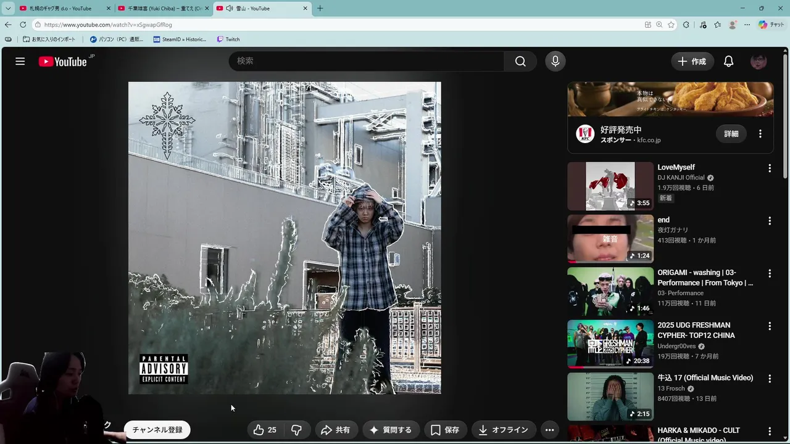790x444 pixels.
Task: Open options for 牛込 17 video
Action: (769, 379)
